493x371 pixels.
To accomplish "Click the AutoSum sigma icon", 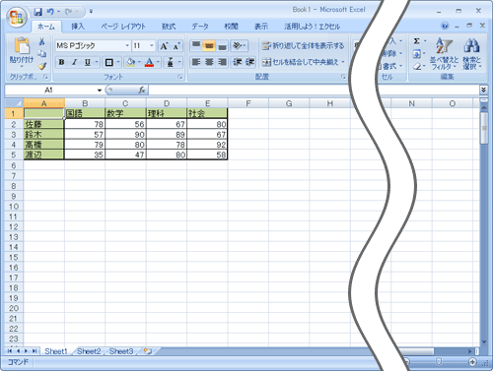I will point(417,41).
